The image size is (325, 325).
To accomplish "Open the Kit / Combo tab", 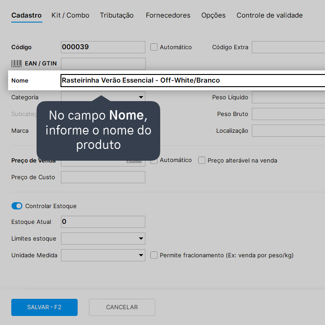I will (70, 15).
